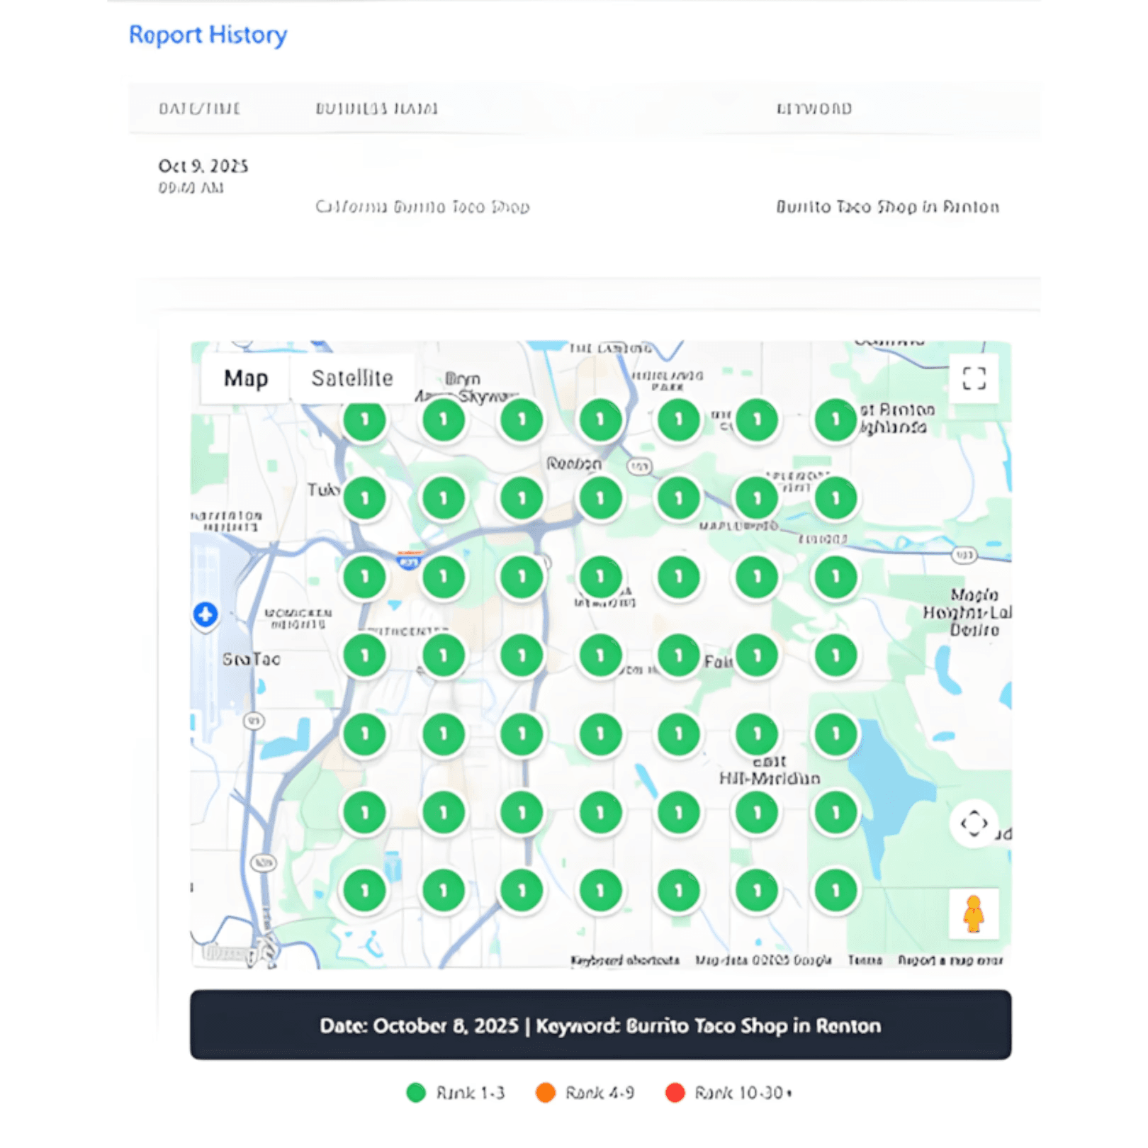Click the SeaTac map label

252,659
